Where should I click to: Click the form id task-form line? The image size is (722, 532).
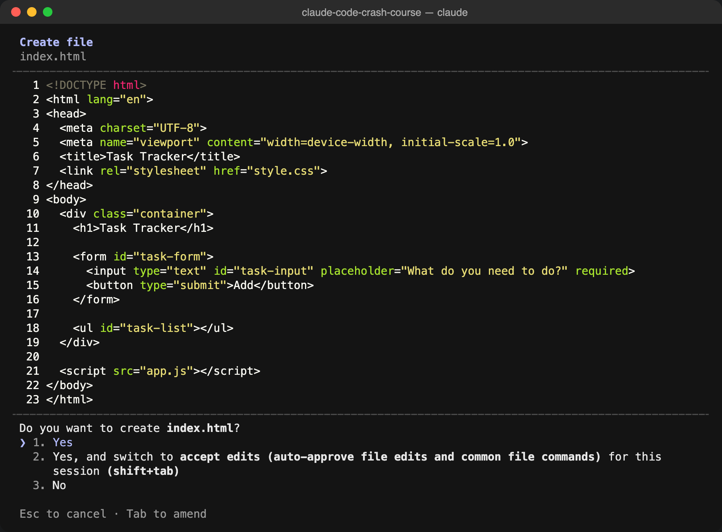click(143, 256)
